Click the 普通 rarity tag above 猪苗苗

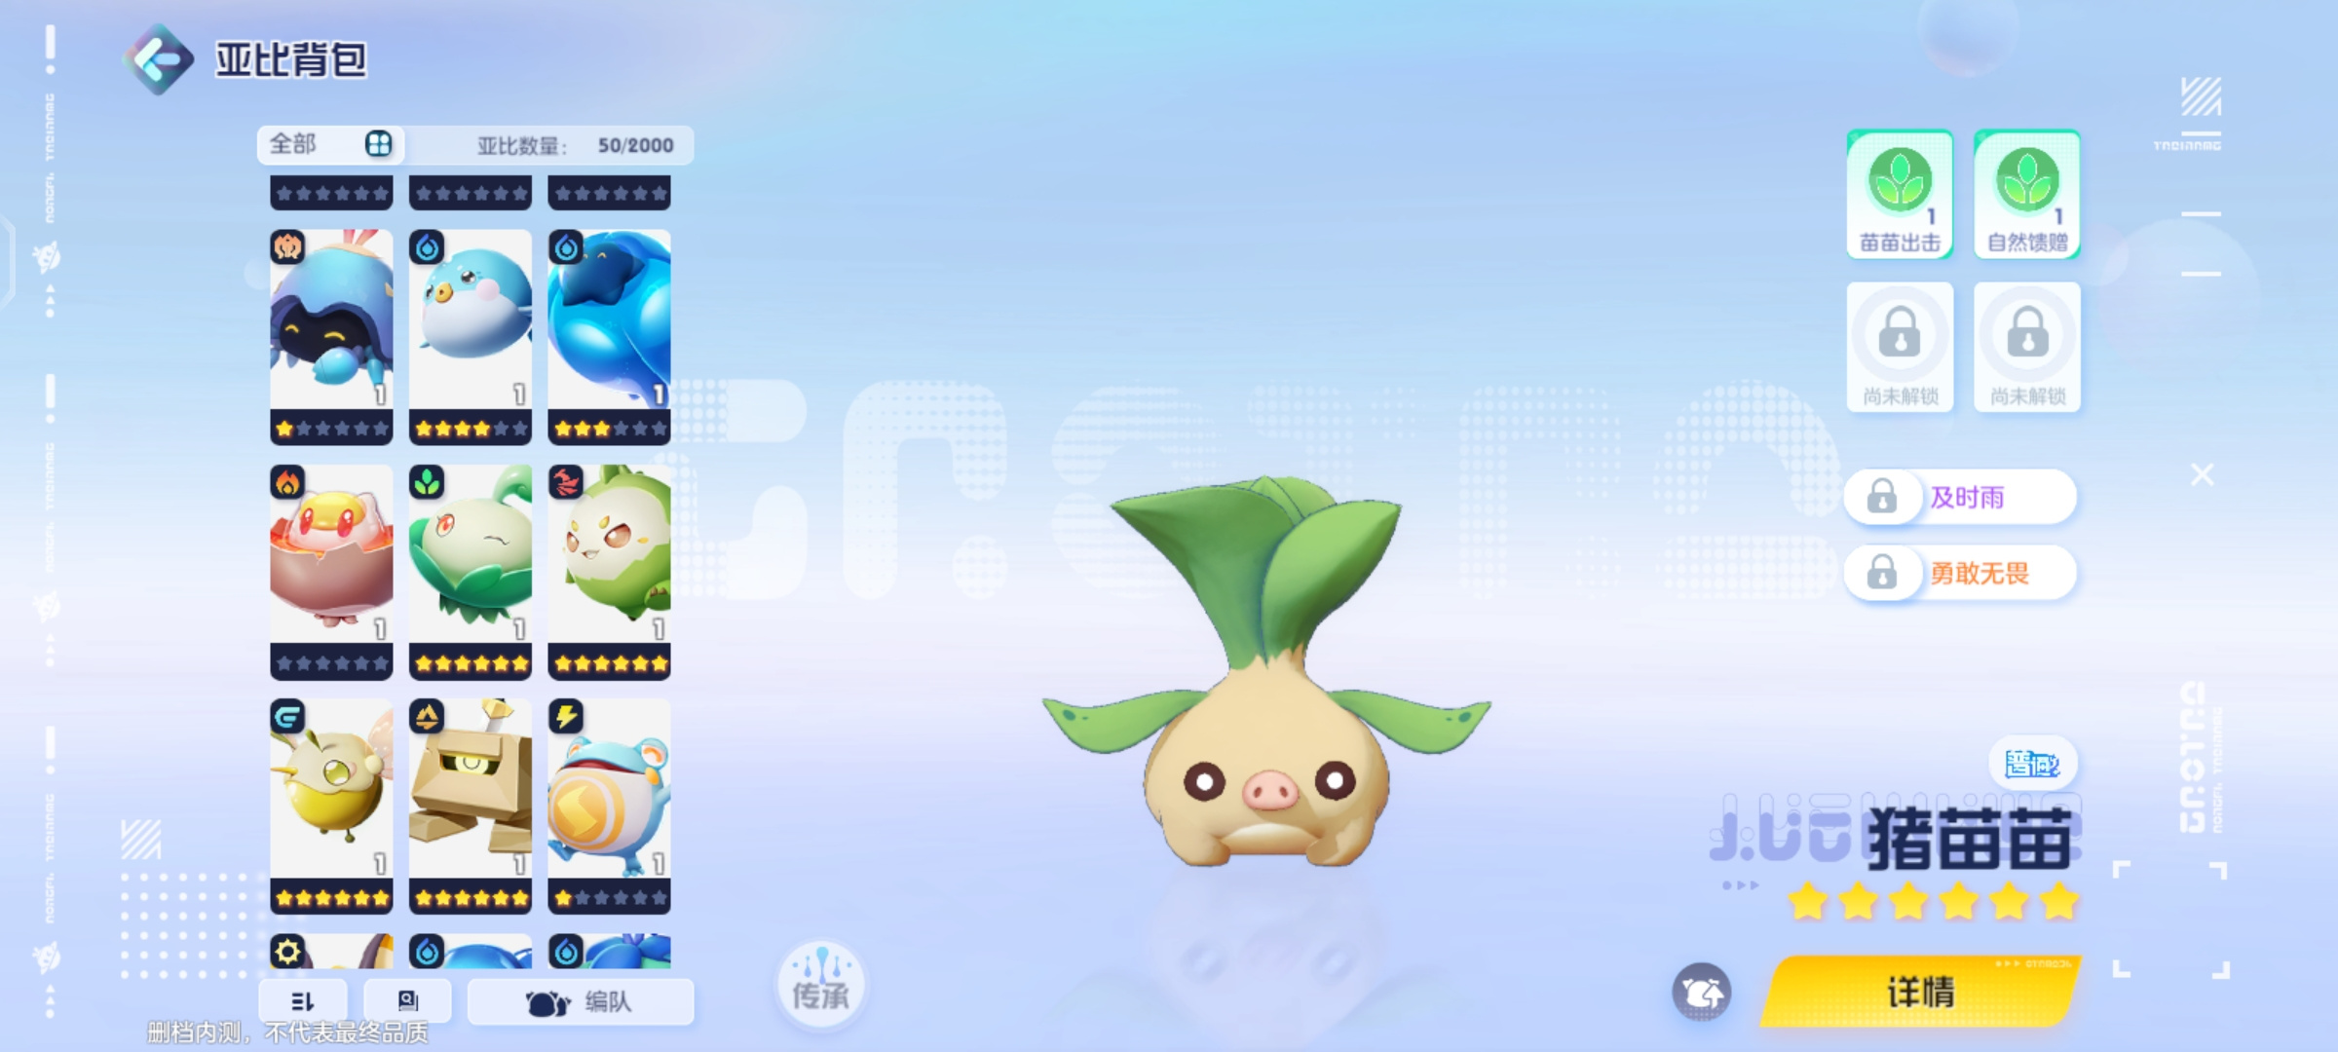2032,764
